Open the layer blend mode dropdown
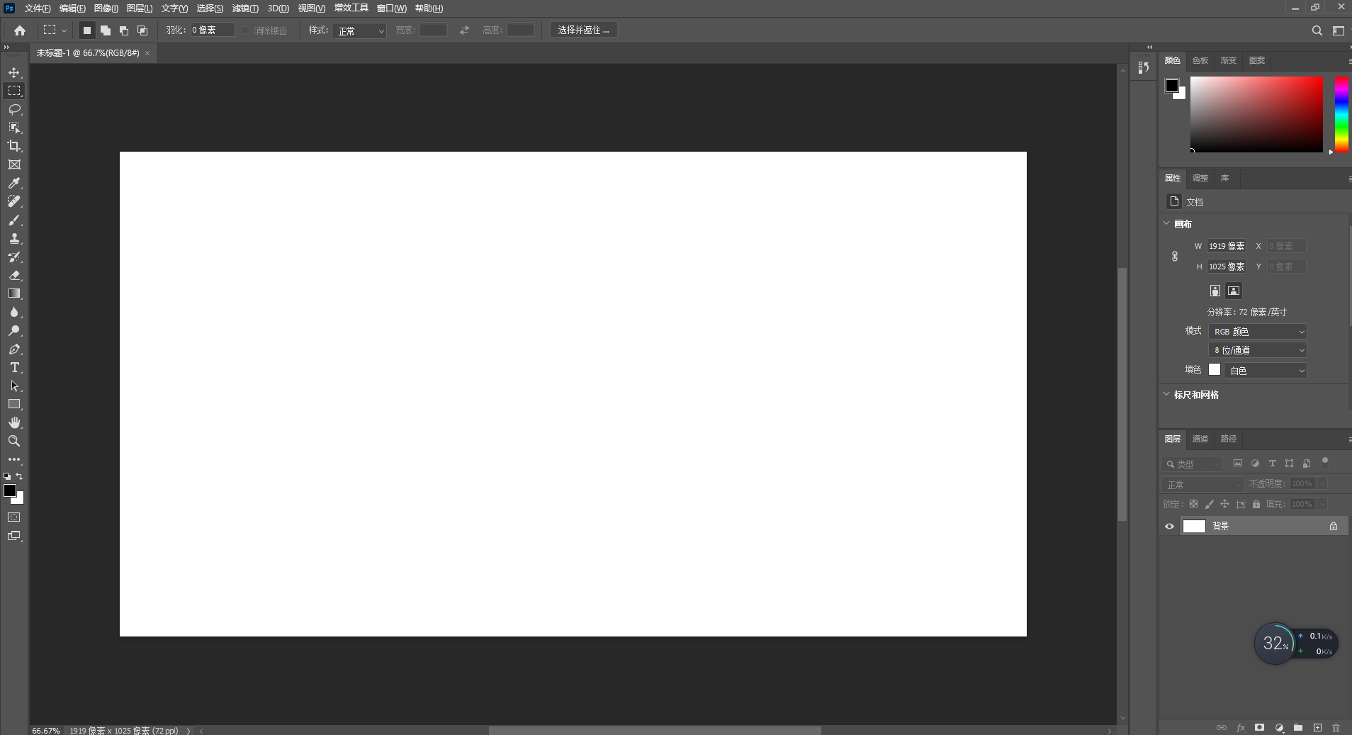 1201,483
